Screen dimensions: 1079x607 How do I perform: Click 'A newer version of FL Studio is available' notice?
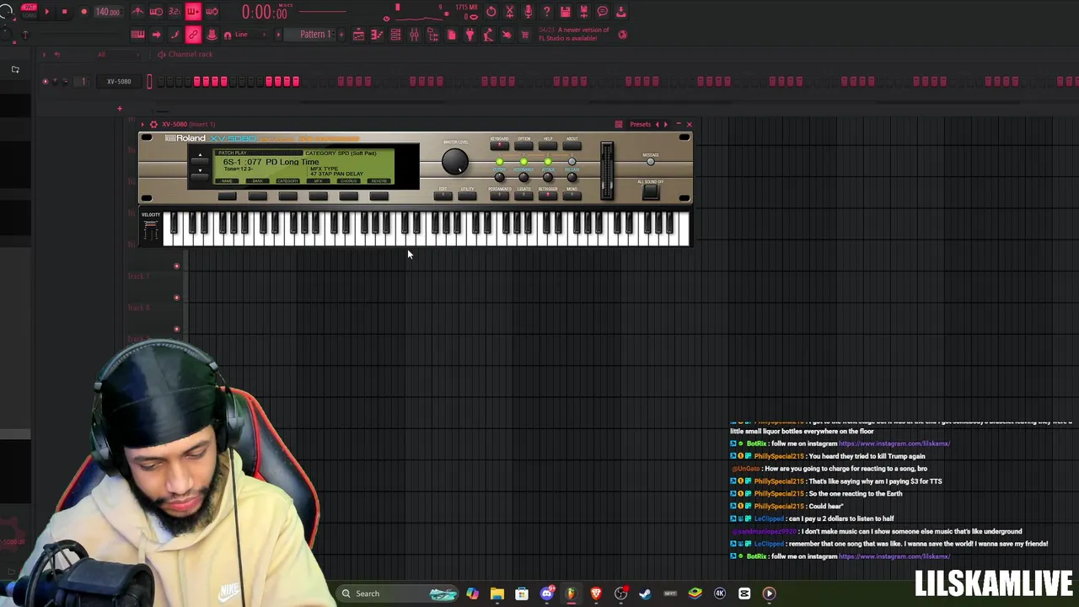tap(574, 34)
